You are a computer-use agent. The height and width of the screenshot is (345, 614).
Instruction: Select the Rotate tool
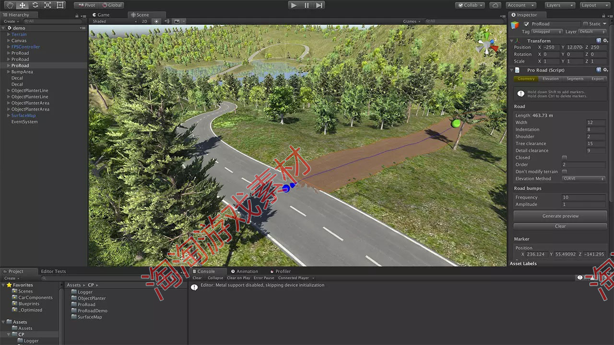click(x=35, y=5)
